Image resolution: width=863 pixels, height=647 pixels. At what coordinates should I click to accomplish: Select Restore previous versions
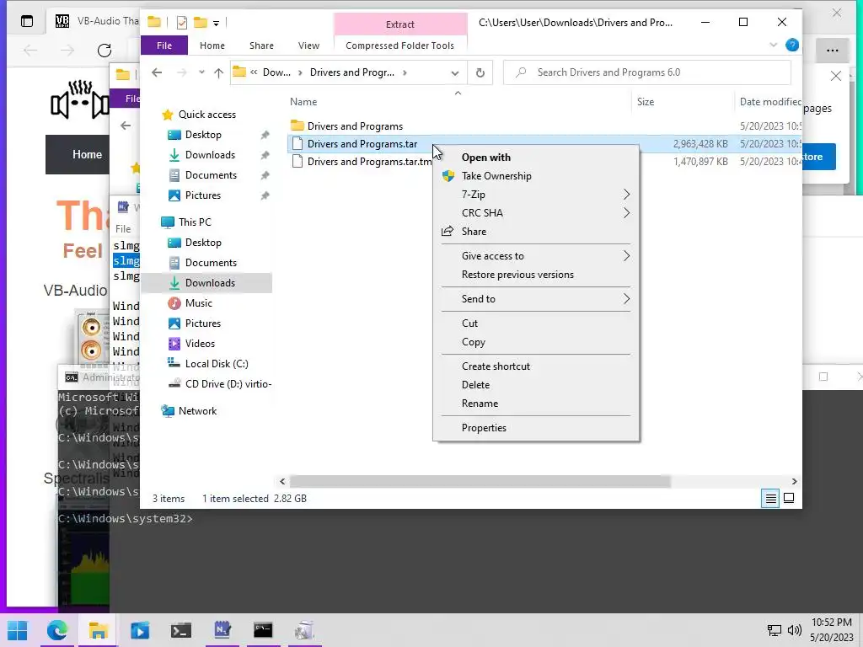pyautogui.click(x=536, y=275)
